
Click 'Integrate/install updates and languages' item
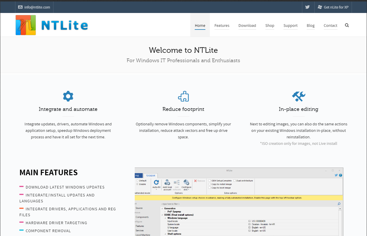pos(57,198)
